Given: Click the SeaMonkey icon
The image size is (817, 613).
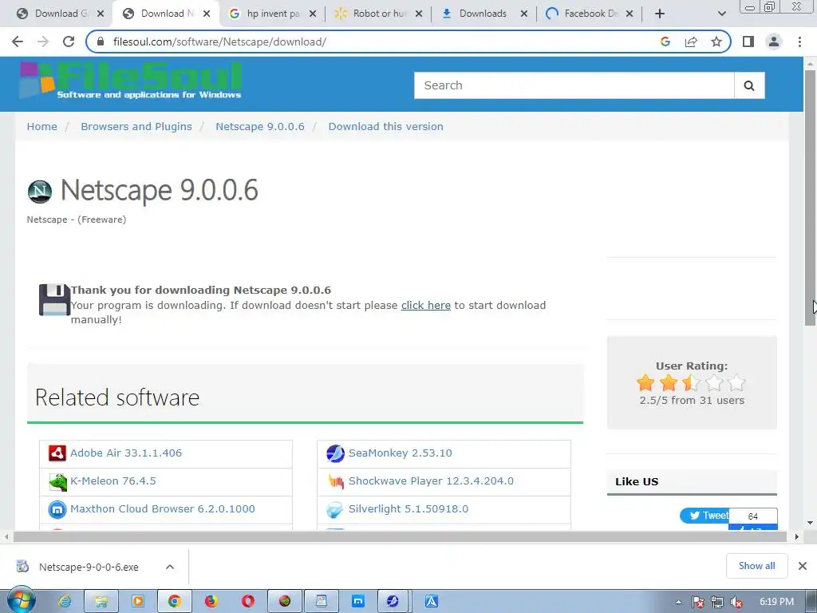Looking at the screenshot, I should 335,453.
